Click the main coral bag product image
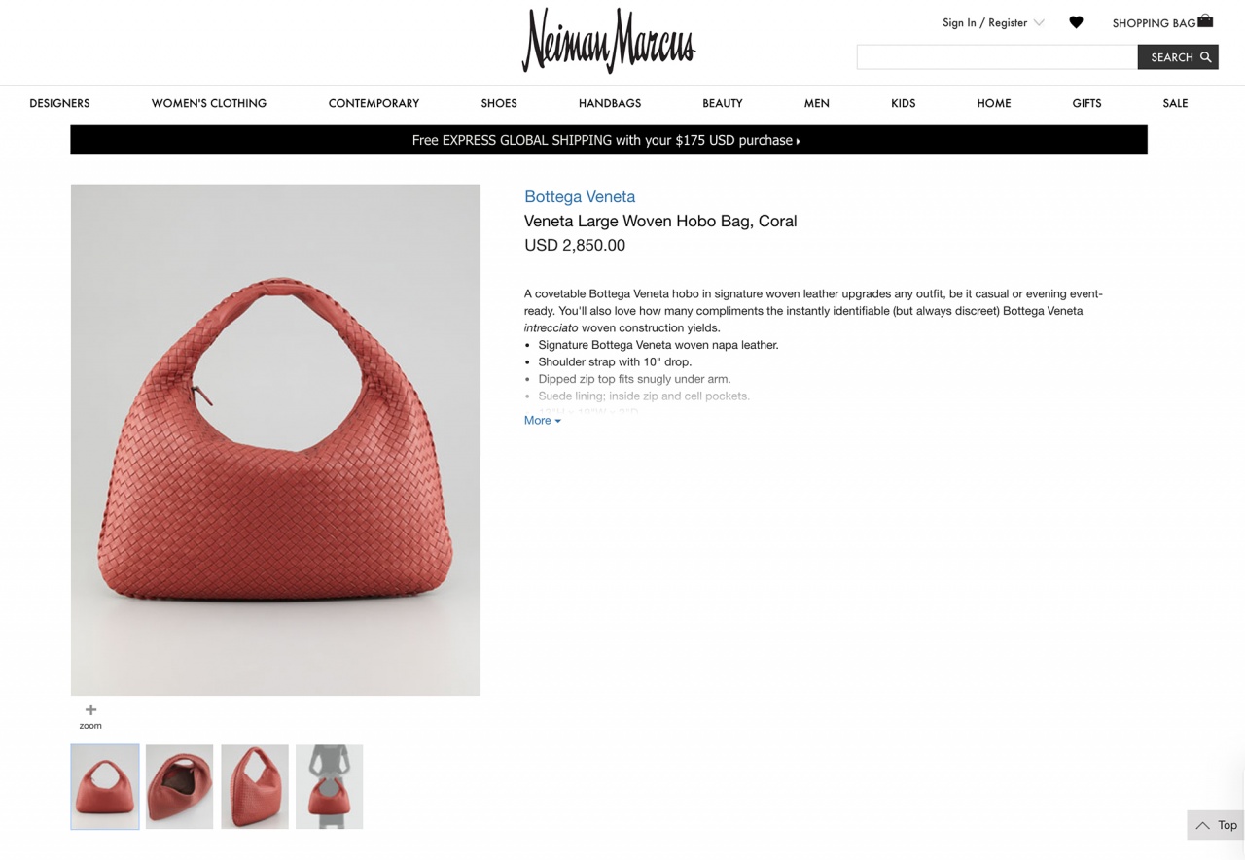1245x860 pixels. click(x=275, y=440)
